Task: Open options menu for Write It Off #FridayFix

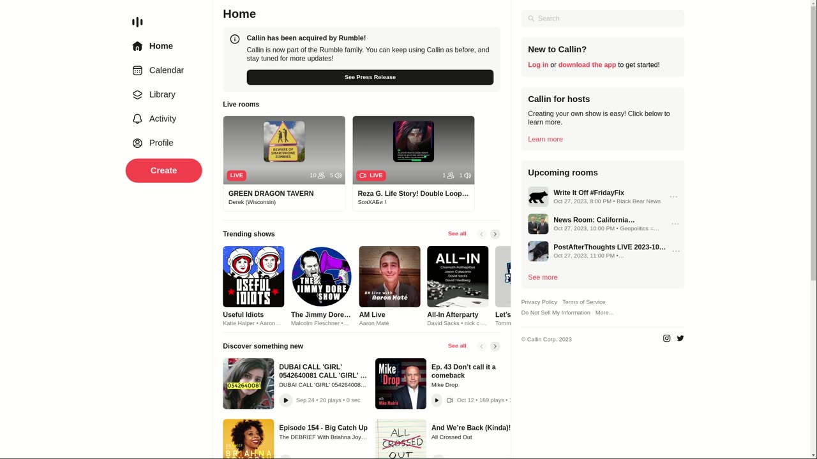Action: coord(673,197)
